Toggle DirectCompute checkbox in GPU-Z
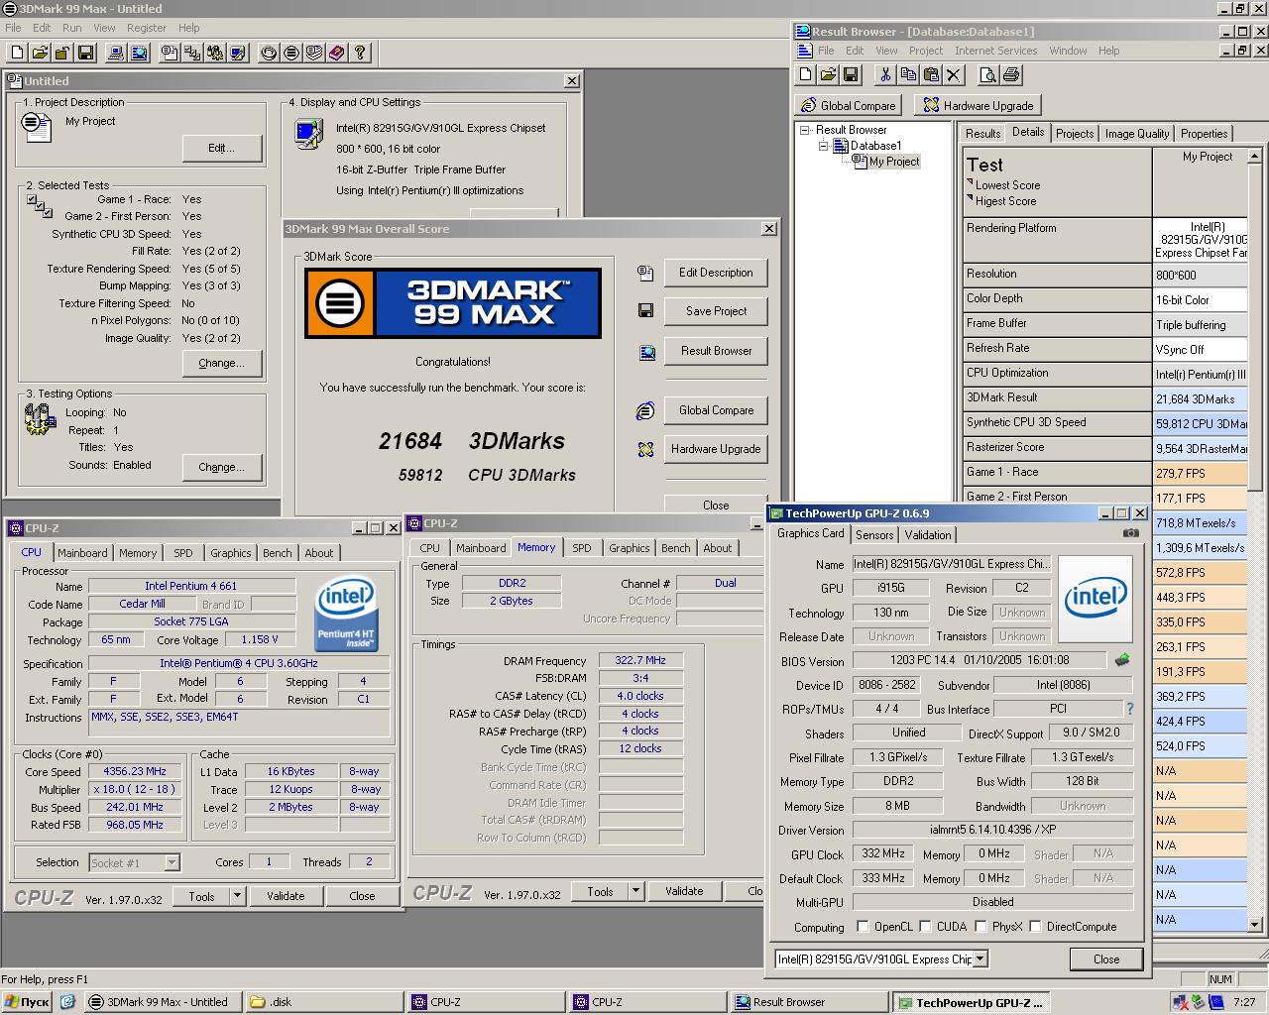 [1035, 927]
